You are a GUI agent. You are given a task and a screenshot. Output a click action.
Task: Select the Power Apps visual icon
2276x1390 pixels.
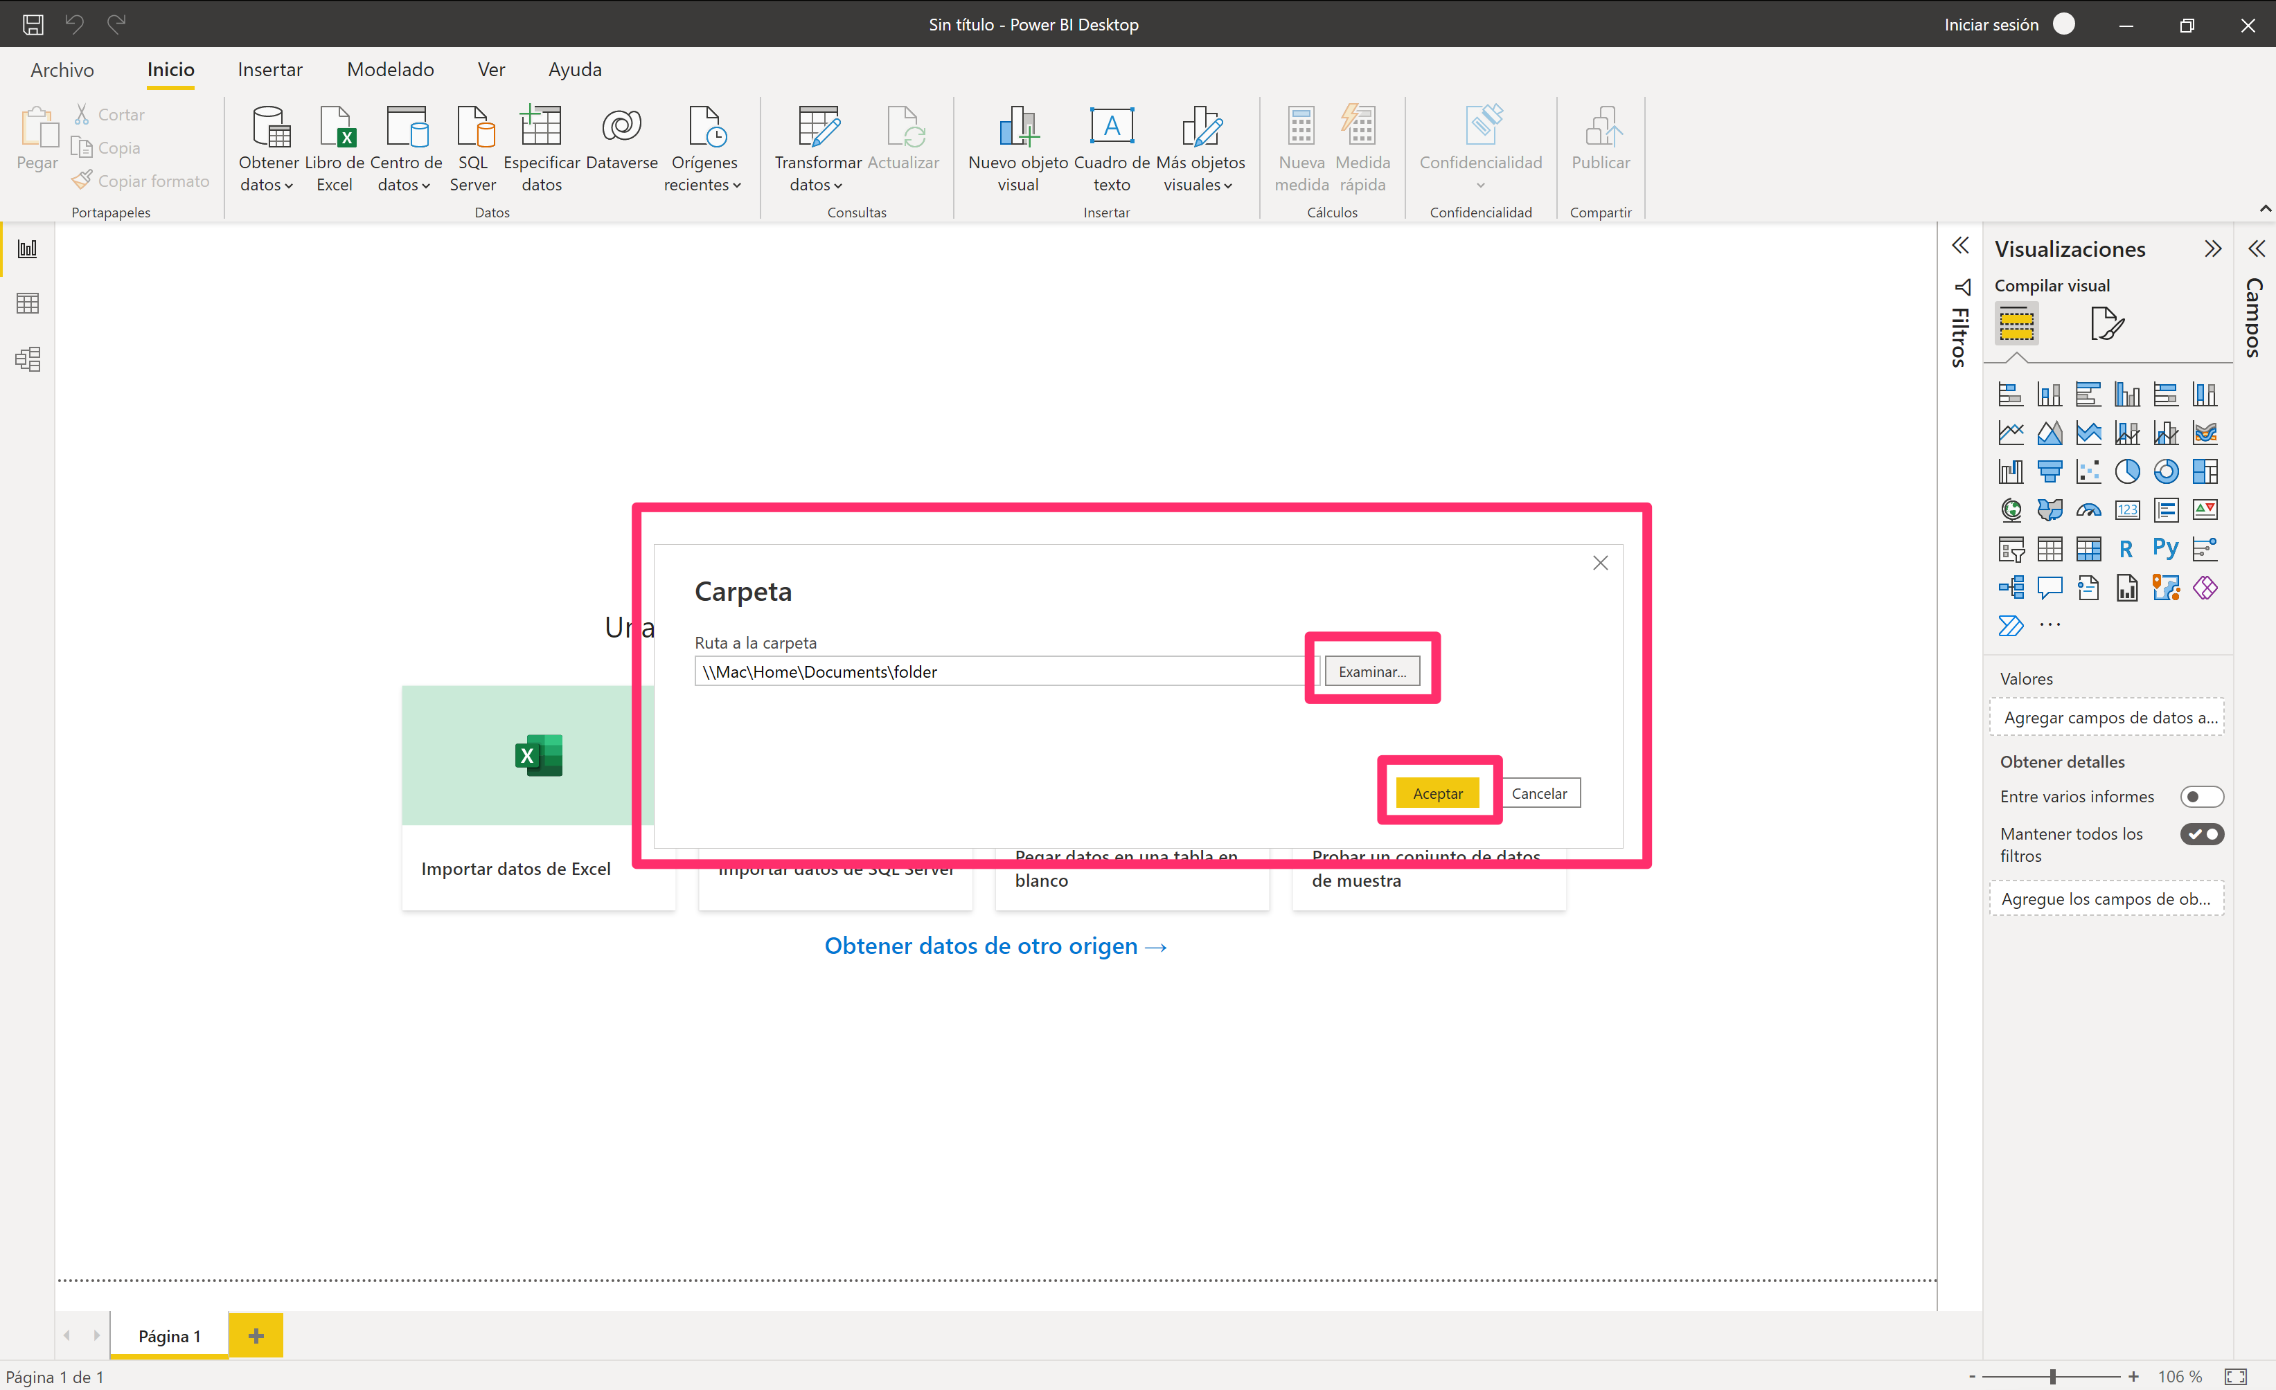tap(2205, 588)
